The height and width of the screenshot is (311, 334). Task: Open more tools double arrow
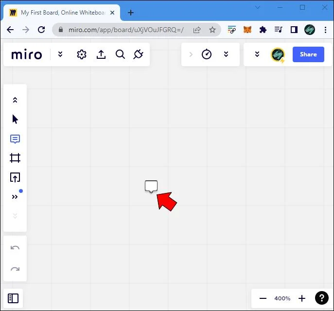pos(15,197)
